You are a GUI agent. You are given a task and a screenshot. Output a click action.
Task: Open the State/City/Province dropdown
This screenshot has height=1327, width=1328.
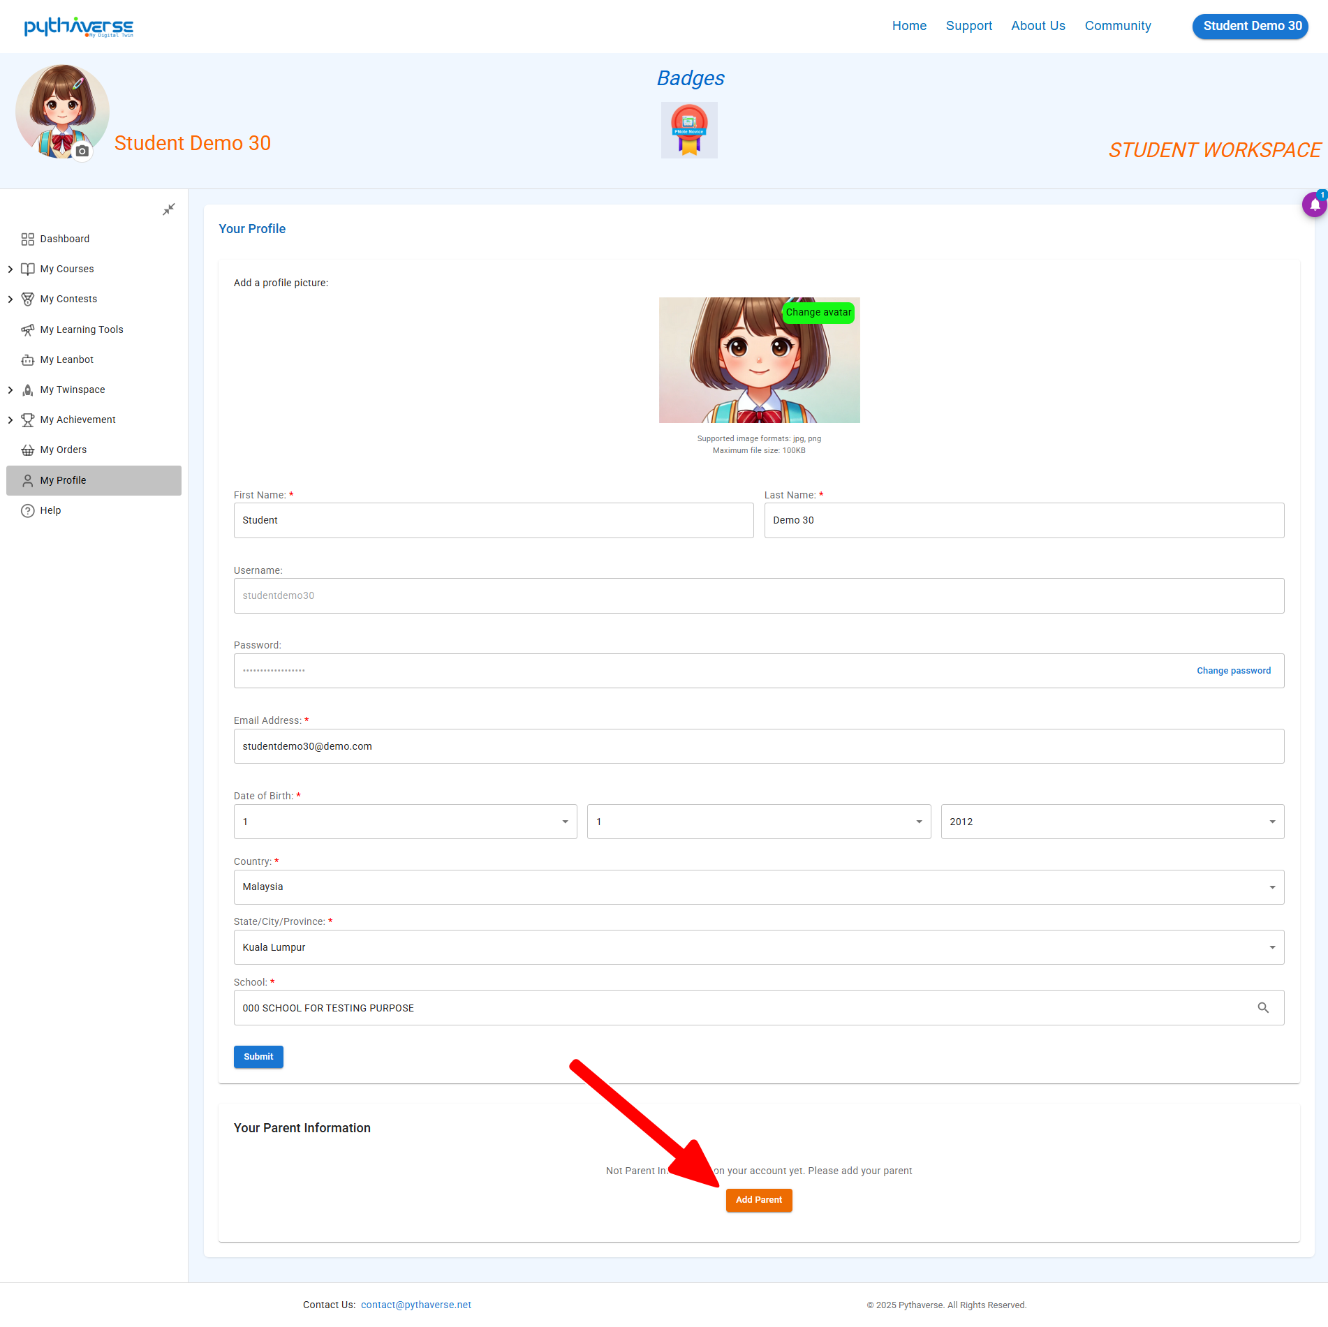tap(758, 947)
